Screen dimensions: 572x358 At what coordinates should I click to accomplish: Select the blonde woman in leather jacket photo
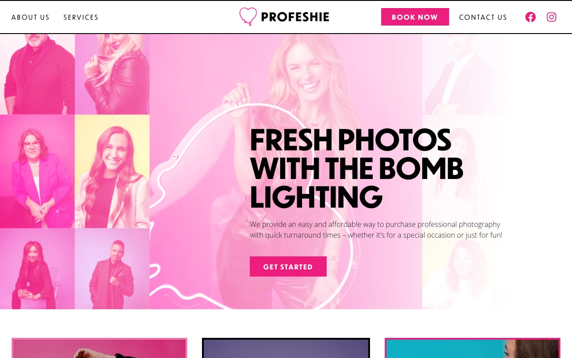(112, 74)
